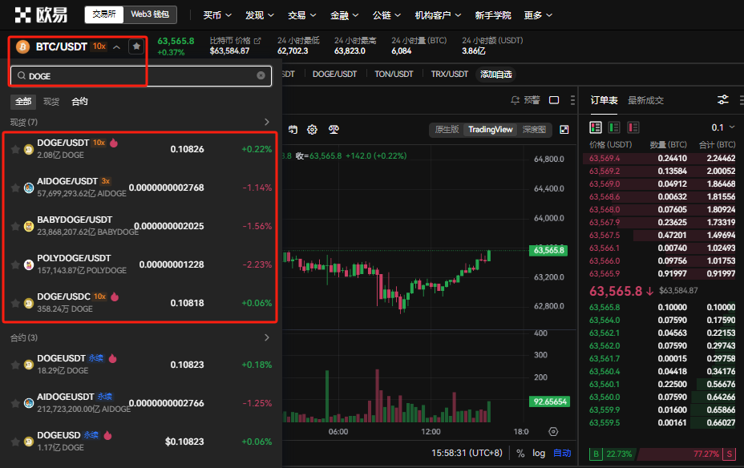Image resolution: width=744 pixels, height=468 pixels.
Task: Filter search results by 合约 tab
Action: [x=79, y=102]
